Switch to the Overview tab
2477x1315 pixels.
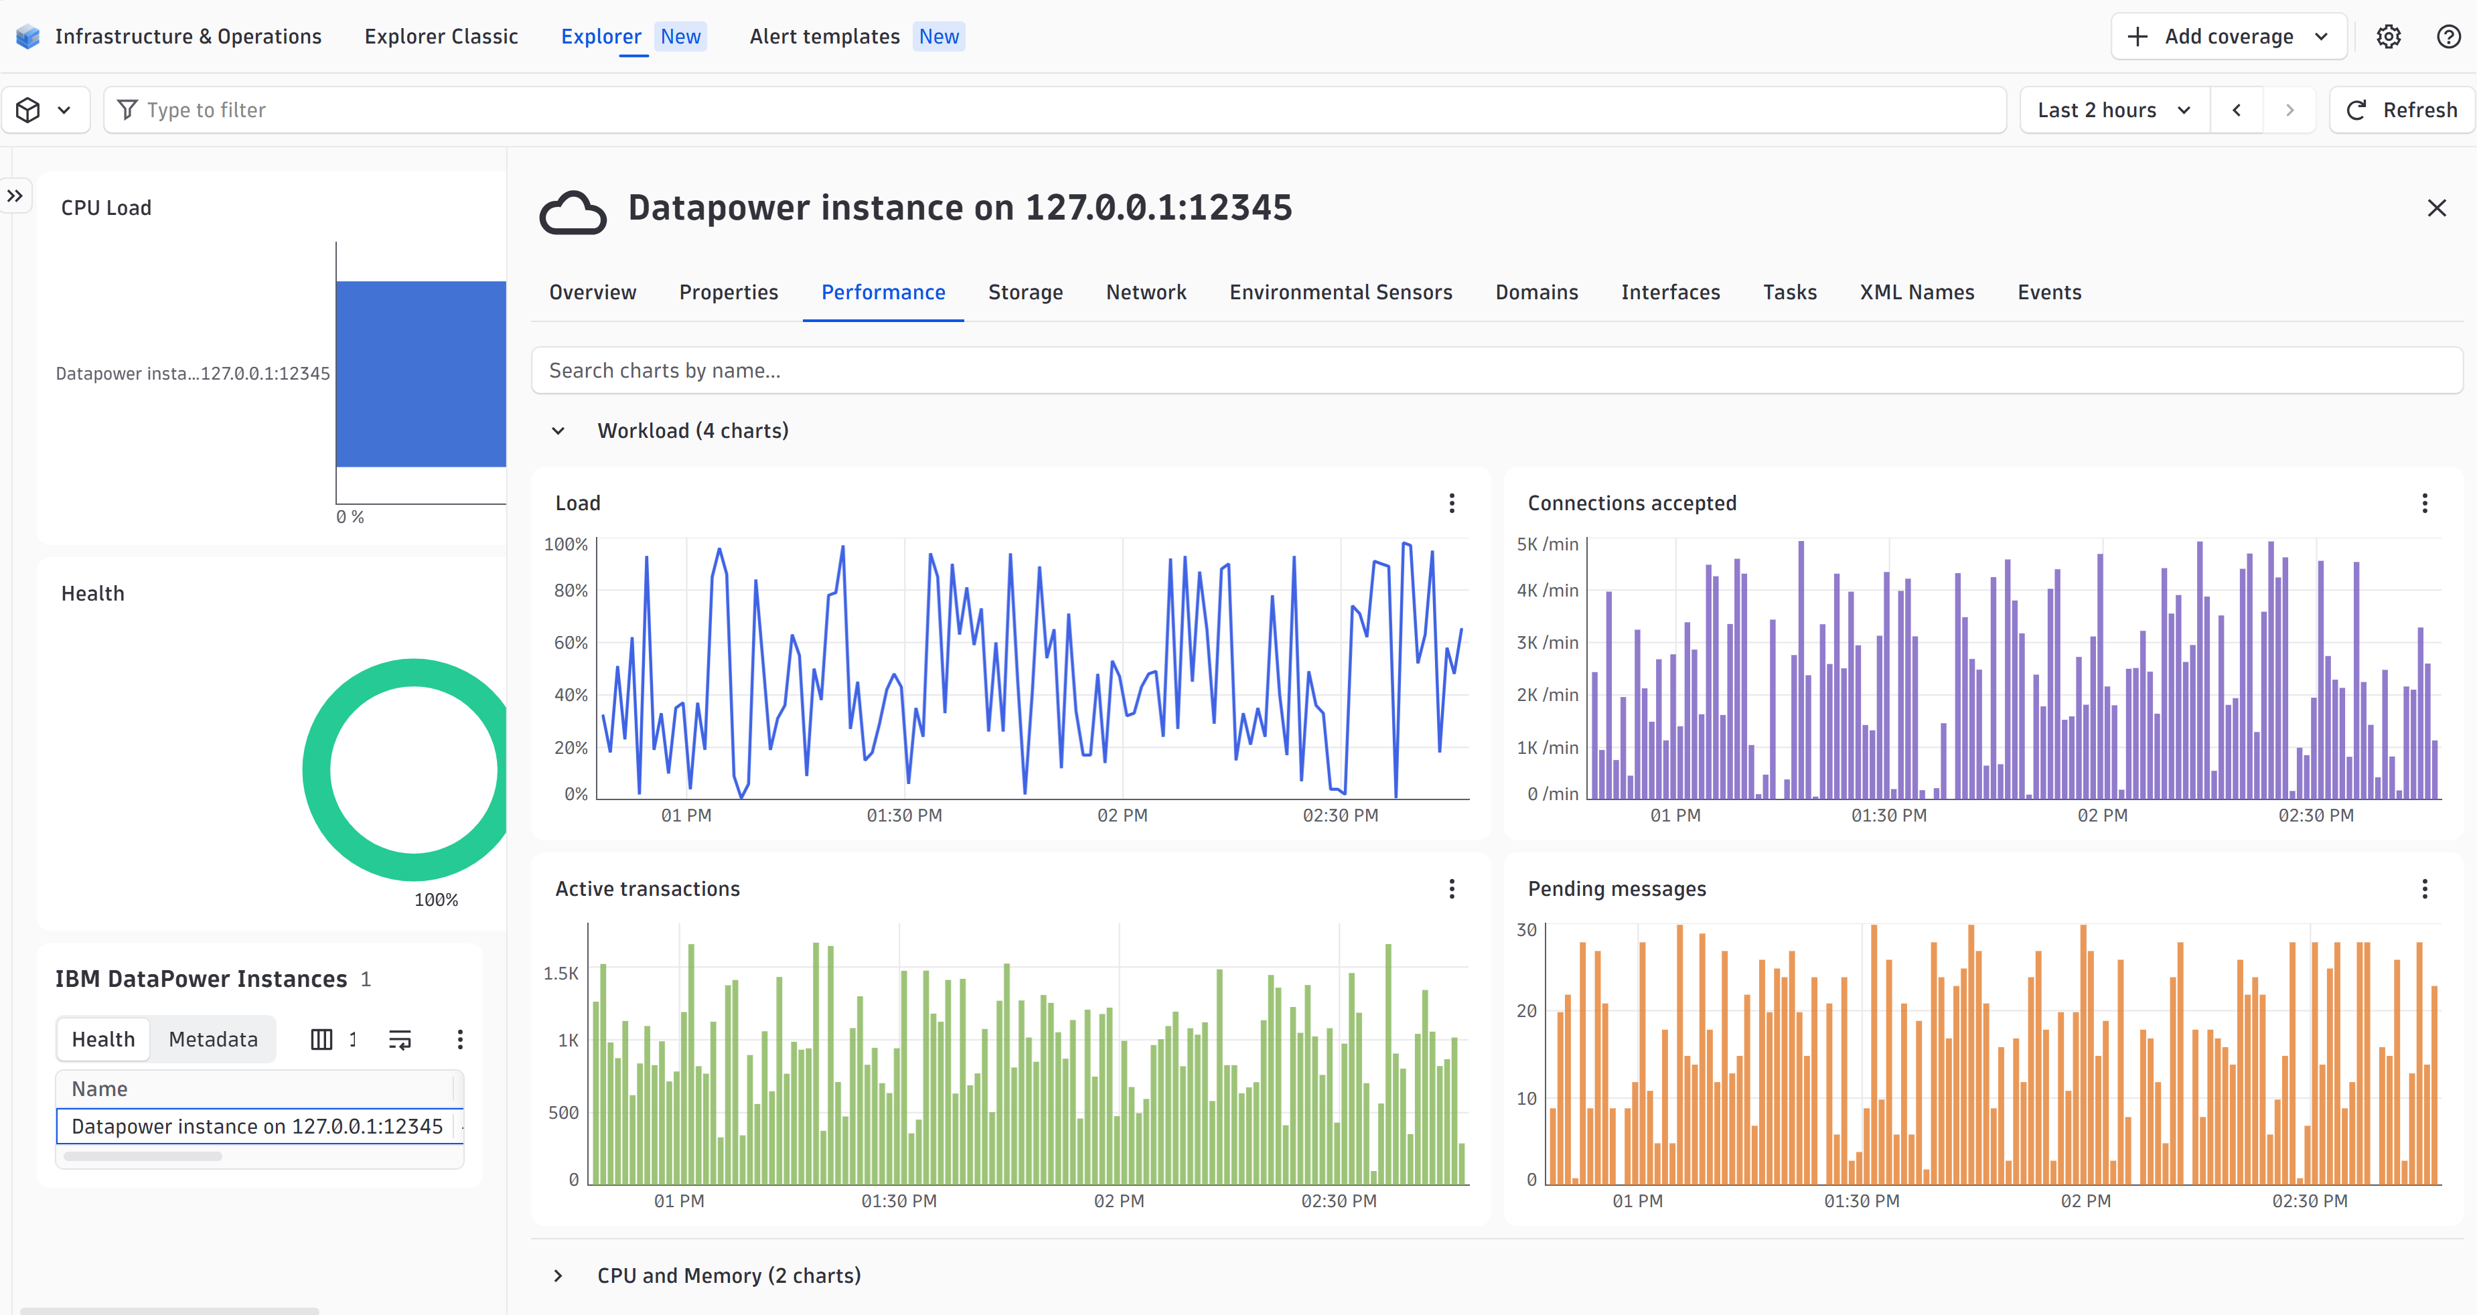tap(593, 292)
